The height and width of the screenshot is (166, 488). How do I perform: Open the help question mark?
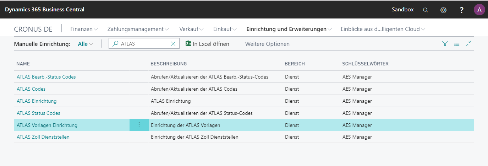(461, 10)
